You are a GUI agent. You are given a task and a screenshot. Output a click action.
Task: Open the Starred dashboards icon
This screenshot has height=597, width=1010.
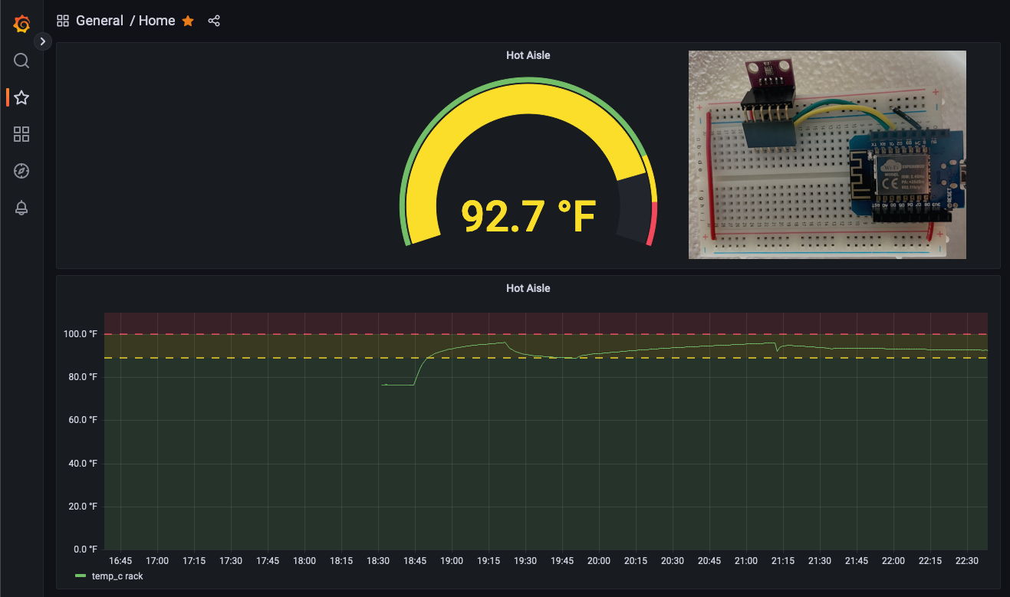point(21,97)
